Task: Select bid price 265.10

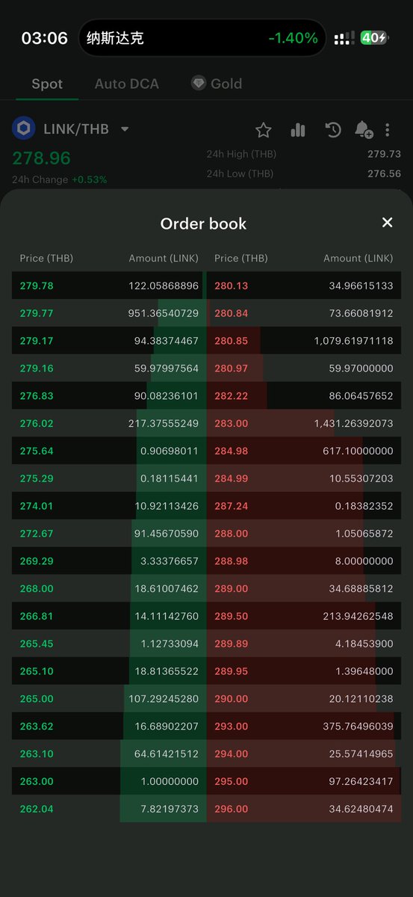Action: point(37,671)
